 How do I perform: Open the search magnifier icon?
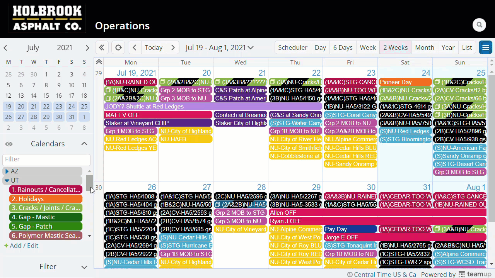(x=479, y=25)
